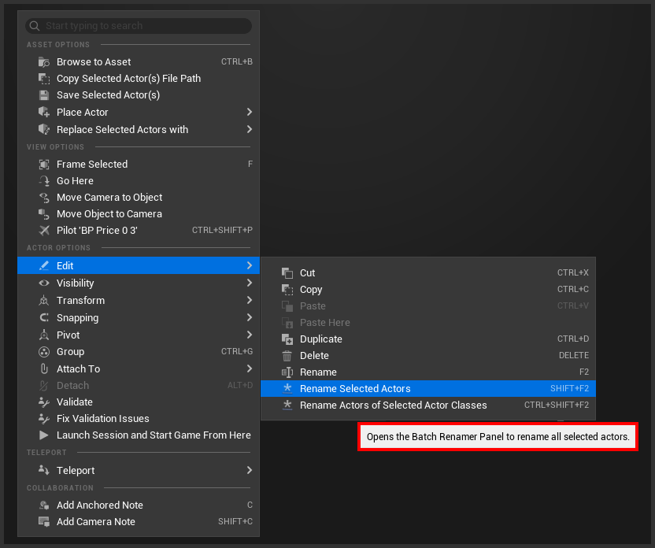Click the Pilot airplane icon
Viewport: 655px width, 548px height.
[44, 231]
